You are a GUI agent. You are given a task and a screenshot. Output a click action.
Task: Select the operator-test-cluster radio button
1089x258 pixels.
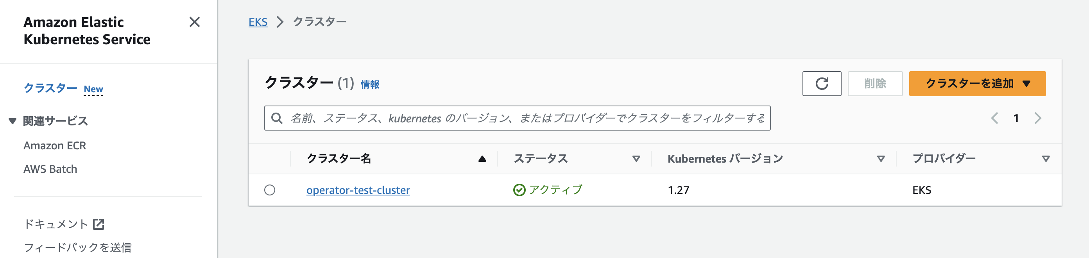click(270, 190)
